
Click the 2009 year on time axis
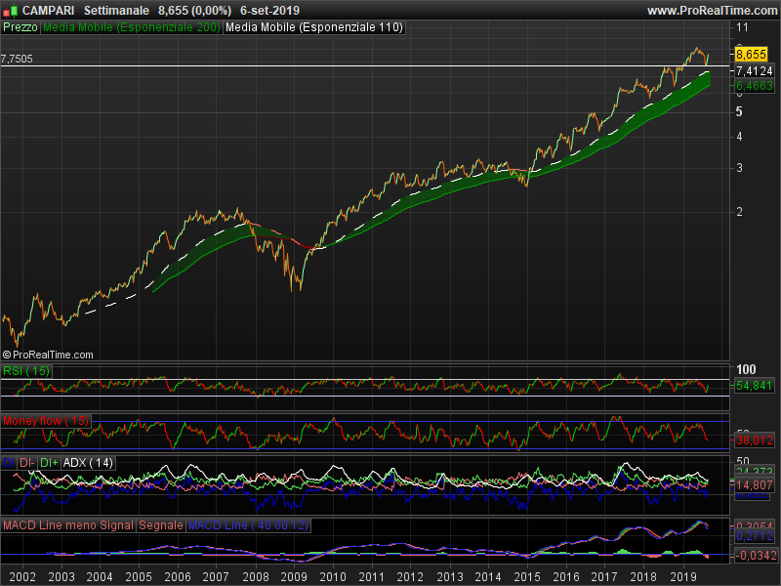[294, 578]
